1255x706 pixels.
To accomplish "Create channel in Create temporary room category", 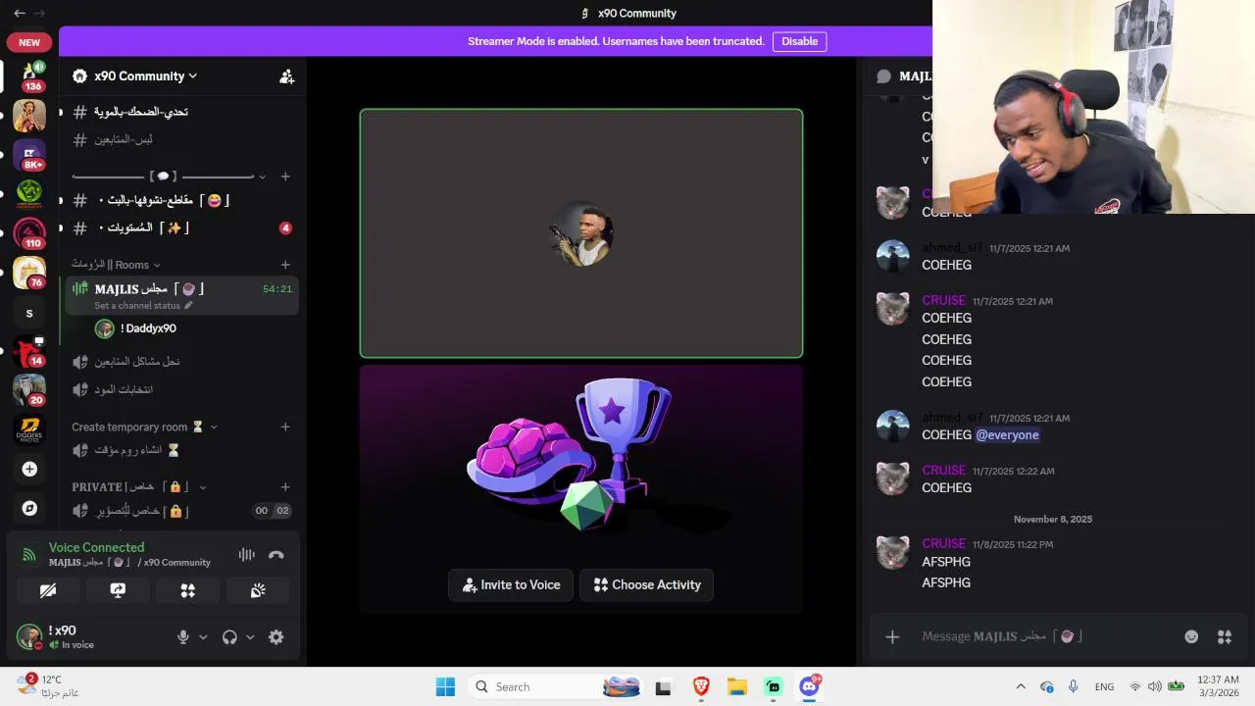I will coord(285,427).
